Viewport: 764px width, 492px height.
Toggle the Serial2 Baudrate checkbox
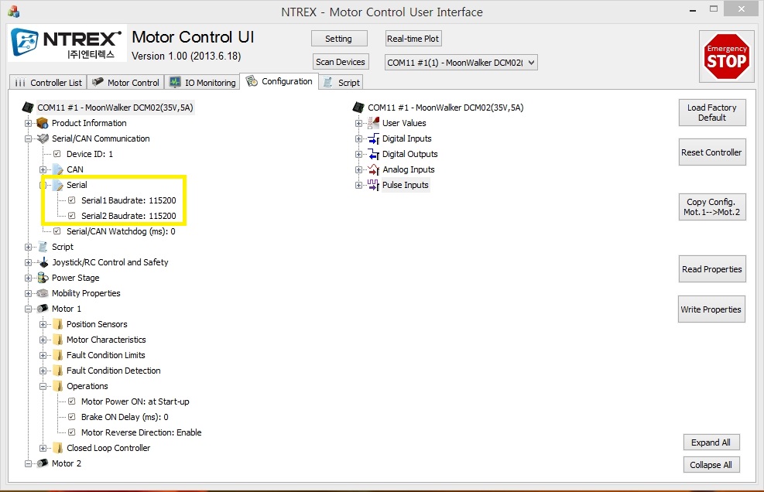pyautogui.click(x=72, y=216)
